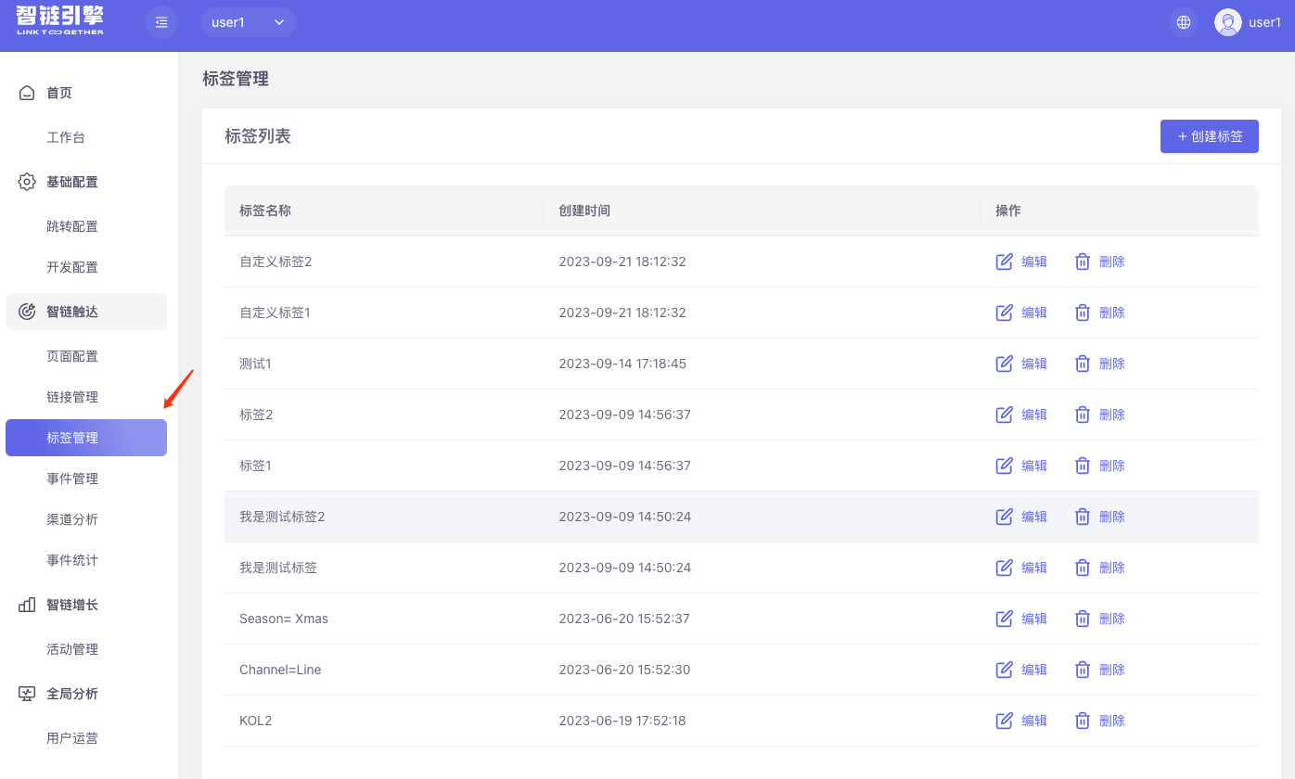Open the user1 account dropdown
1295x779 pixels.
(x=248, y=22)
